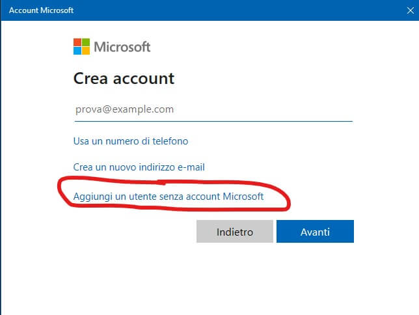419x315 pixels.
Task: Select 'Aggiungi un utente senza account Microsoft'
Action: (x=168, y=195)
